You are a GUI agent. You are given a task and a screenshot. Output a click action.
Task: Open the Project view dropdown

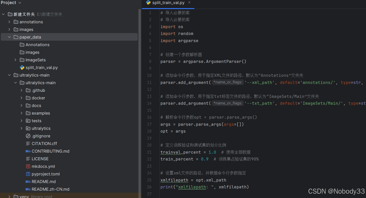11,3
